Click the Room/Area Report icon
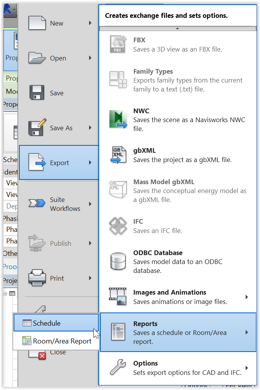 pyautogui.click(x=27, y=341)
